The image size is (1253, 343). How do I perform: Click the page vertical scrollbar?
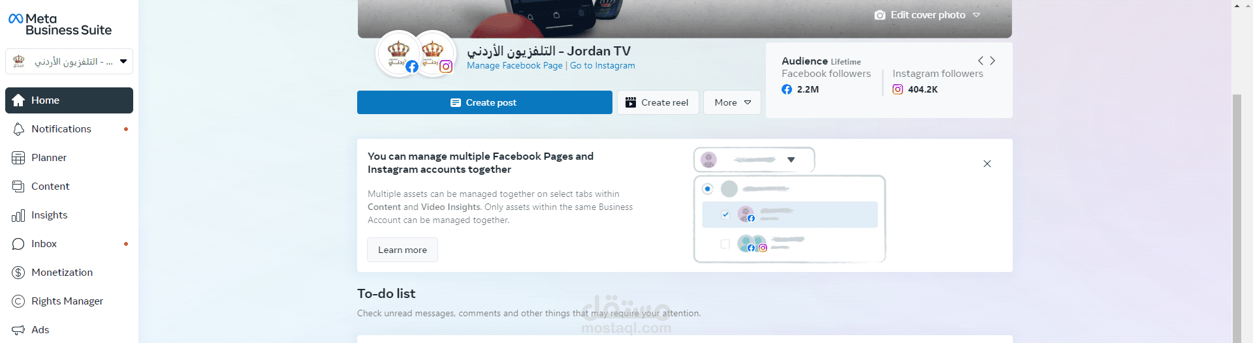coord(1237,218)
